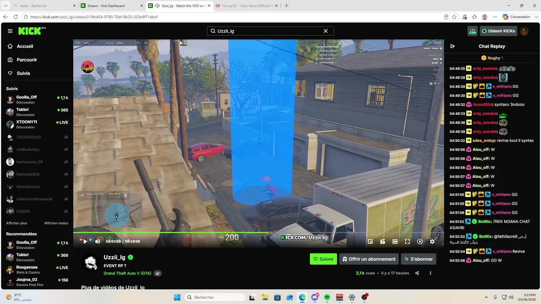Open browser Settings and more menu

[495, 17]
